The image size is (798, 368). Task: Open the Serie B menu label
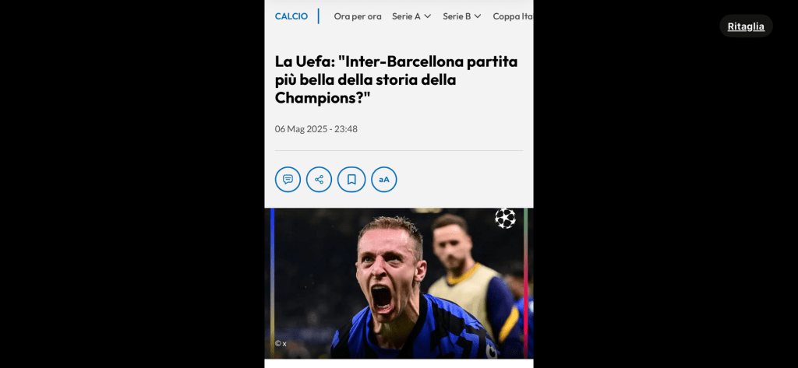457,16
